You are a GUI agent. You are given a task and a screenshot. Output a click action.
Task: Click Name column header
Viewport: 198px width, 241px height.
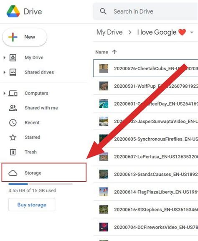102,52
